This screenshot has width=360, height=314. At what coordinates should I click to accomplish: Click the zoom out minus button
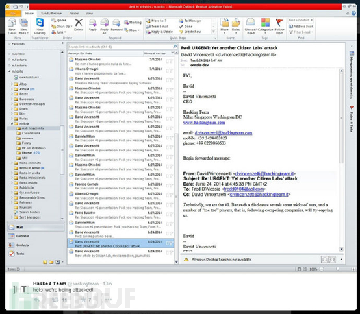322,269
